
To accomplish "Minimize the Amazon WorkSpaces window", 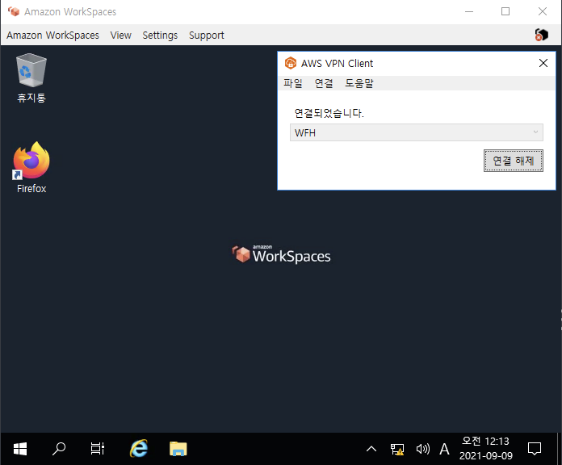I will (x=469, y=11).
